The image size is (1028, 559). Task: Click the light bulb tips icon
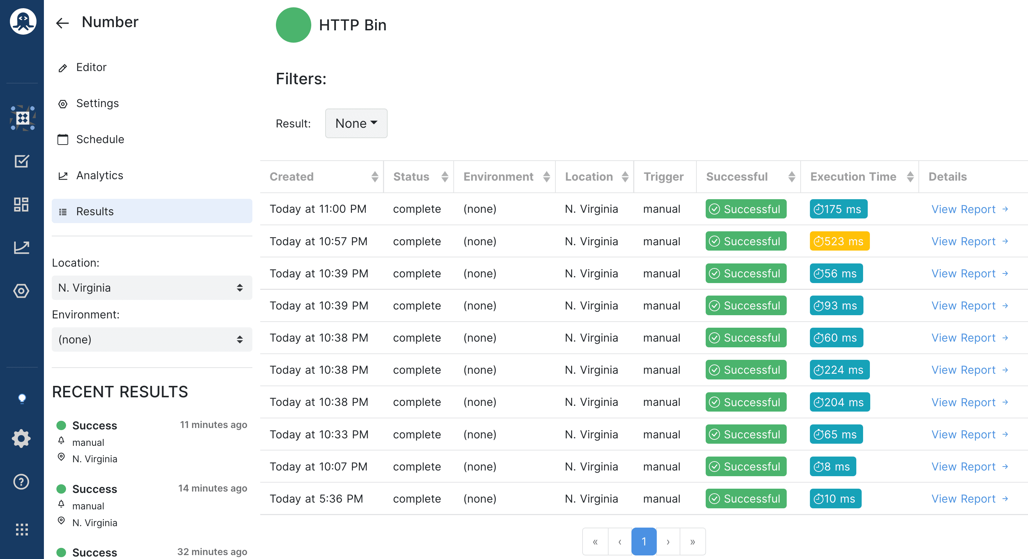[x=22, y=399]
